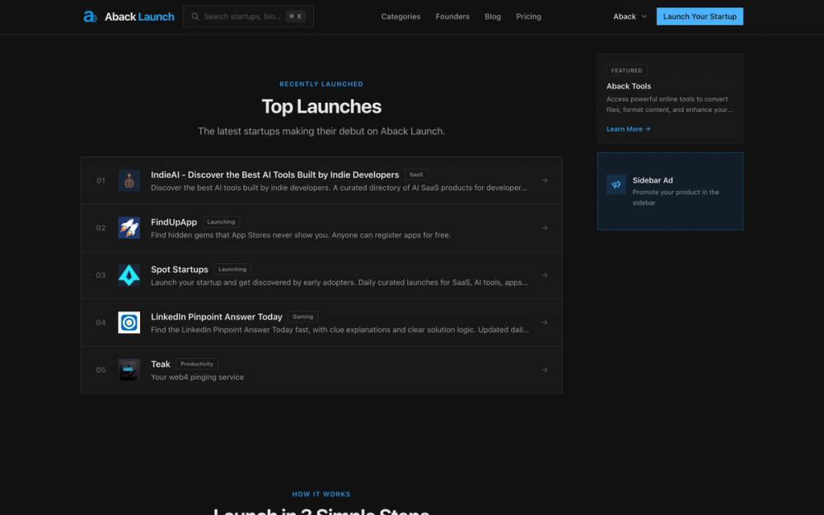Click rank number 01

coord(101,180)
